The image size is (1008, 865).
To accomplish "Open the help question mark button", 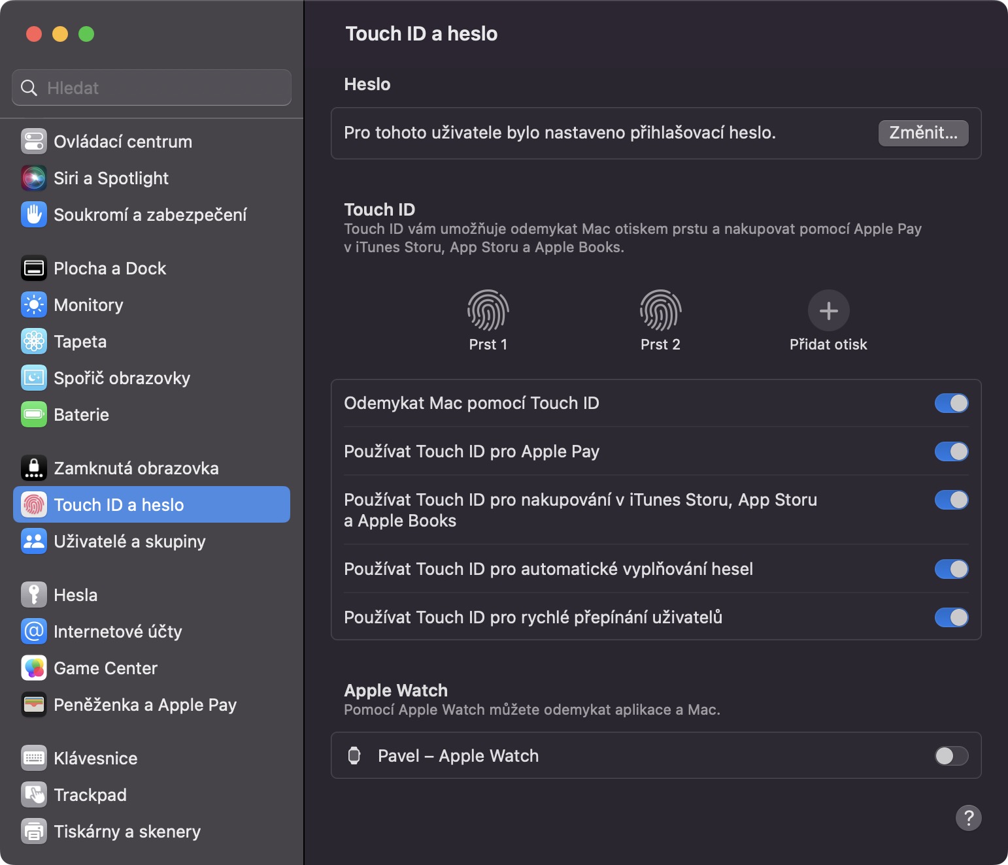I will pos(968,817).
